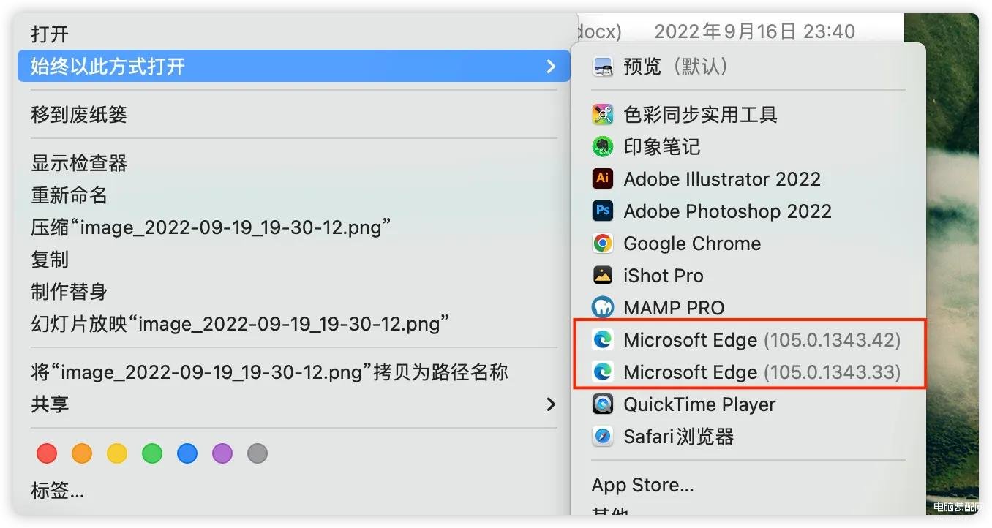Screen dimensions: 992x528
Task: Choose 显示检查器 in the context menu
Action: (293, 163)
